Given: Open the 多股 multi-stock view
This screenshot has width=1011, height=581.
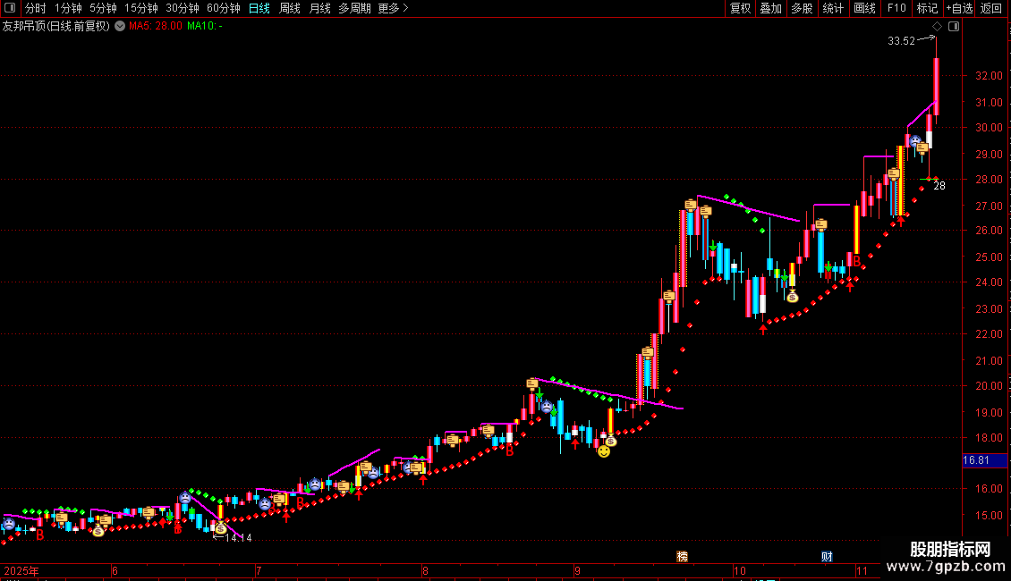Looking at the screenshot, I should 802,8.
